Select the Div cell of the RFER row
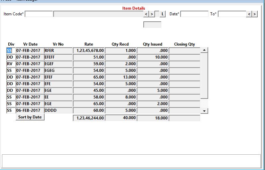The width and height of the screenshot is (265, 170). click(11, 51)
